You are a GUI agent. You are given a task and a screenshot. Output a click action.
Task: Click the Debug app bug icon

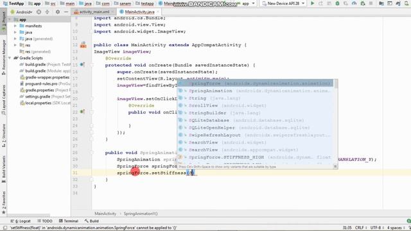pyautogui.click(x=337, y=3)
